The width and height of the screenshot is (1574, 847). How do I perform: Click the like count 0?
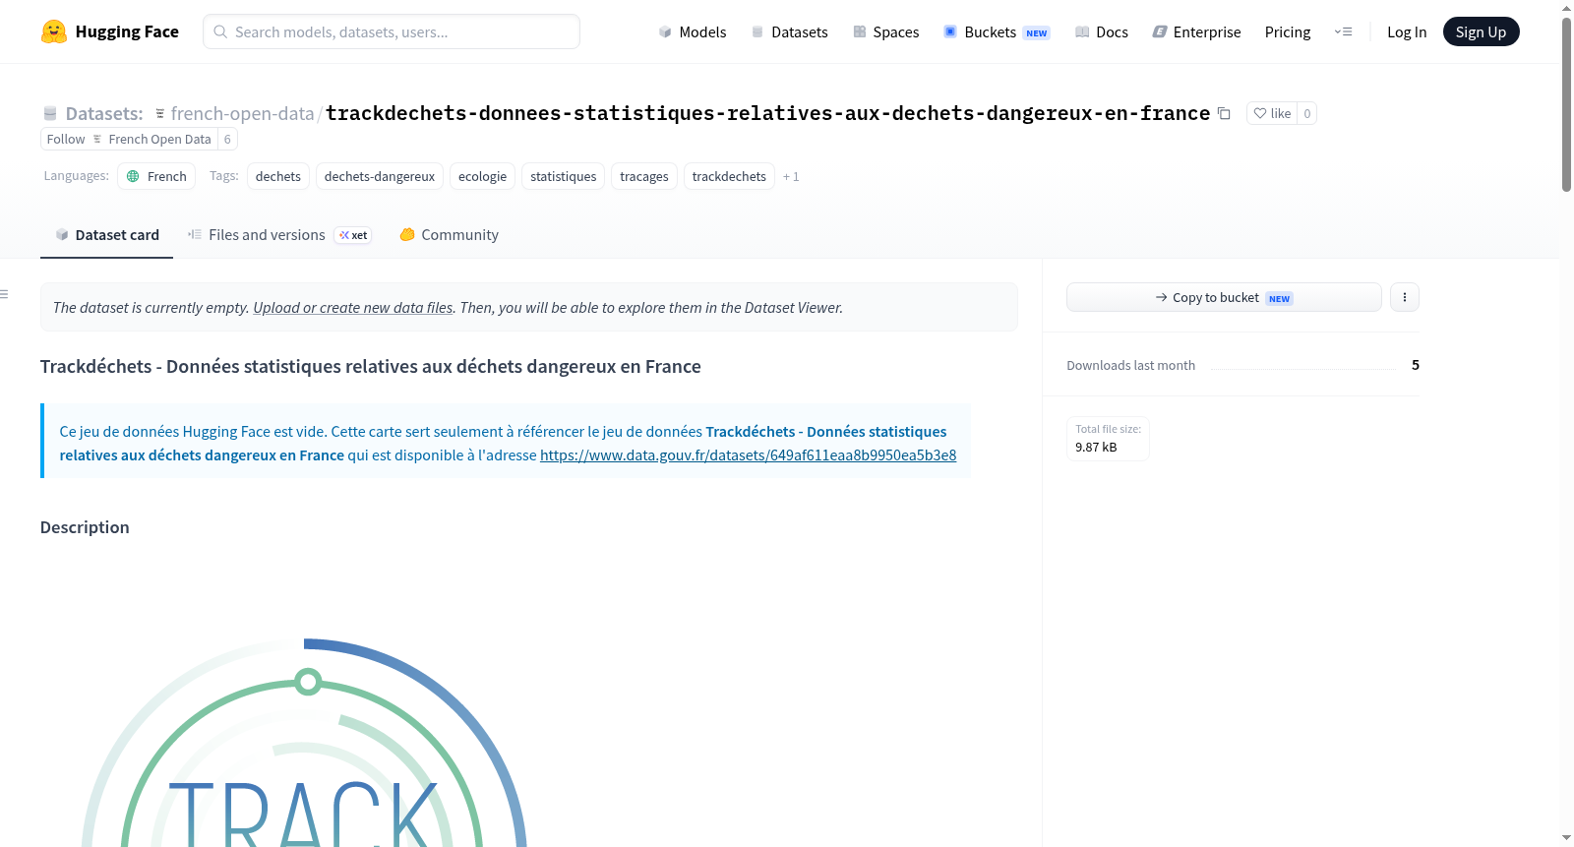click(1306, 113)
